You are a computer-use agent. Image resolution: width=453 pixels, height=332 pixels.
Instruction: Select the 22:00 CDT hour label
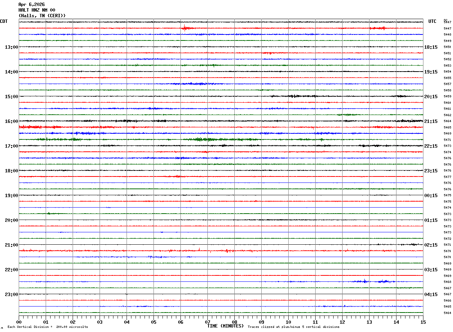pyautogui.click(x=12, y=270)
